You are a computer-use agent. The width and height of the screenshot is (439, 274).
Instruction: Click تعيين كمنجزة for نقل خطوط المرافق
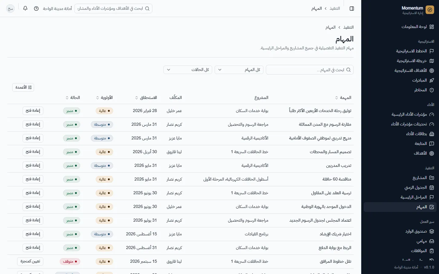point(30,262)
